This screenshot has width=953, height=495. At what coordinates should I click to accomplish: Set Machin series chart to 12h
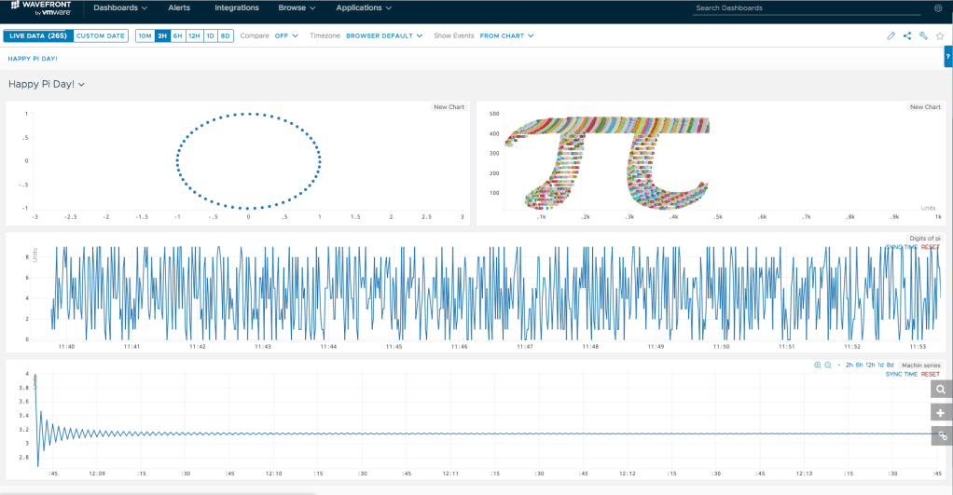tap(870, 365)
